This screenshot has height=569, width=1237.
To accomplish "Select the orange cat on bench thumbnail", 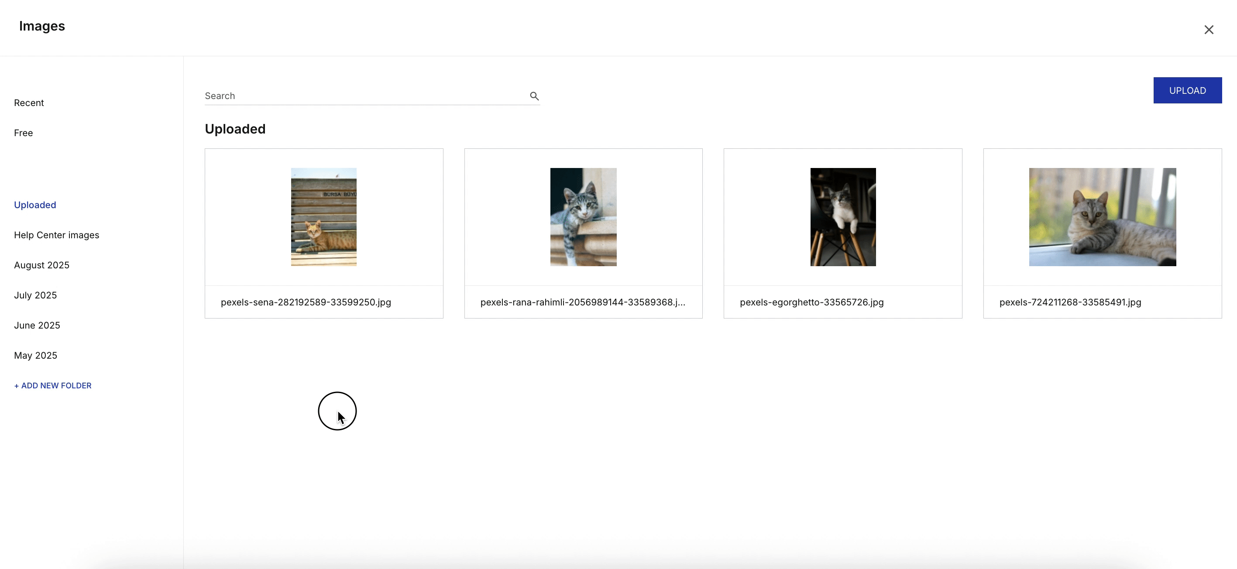I will (x=324, y=217).
